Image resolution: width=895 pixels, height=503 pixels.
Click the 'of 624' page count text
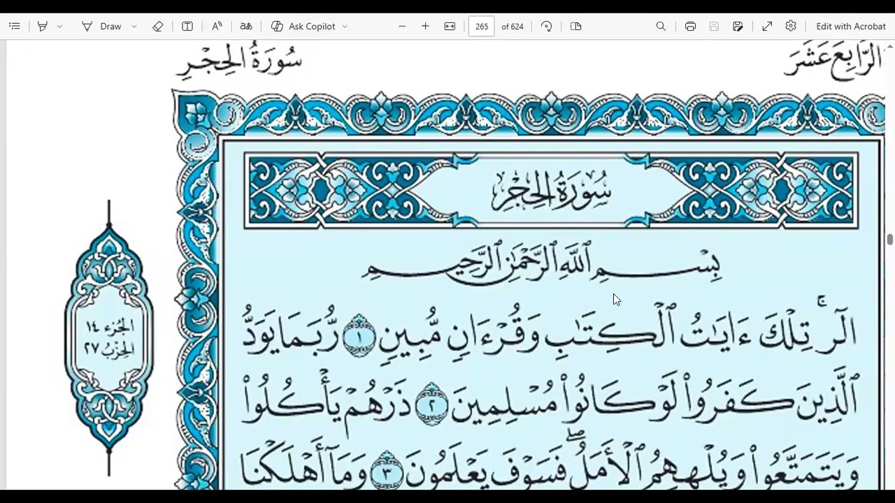[513, 27]
